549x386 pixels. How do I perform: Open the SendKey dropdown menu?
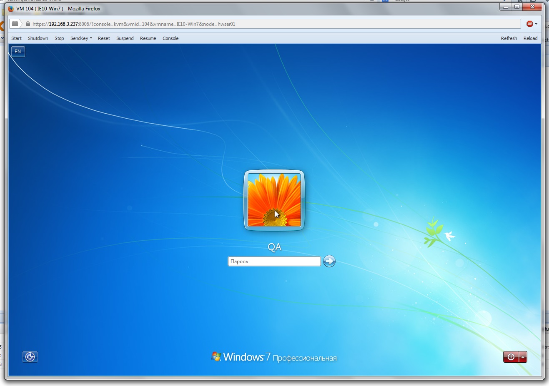(x=81, y=38)
